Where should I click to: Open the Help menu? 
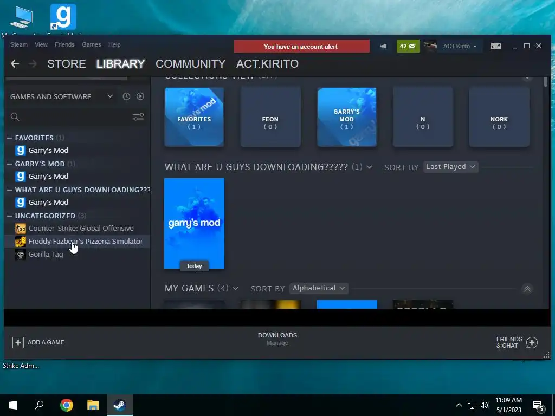pos(114,44)
